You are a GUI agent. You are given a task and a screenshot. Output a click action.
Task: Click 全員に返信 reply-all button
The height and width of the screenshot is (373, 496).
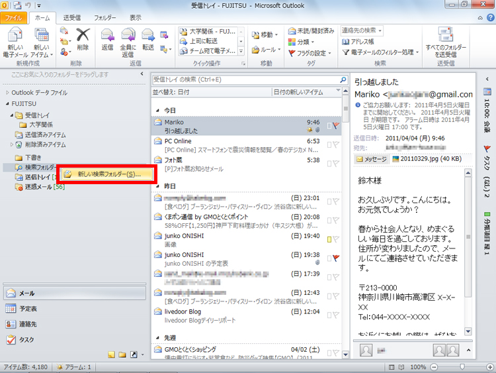coord(128,43)
